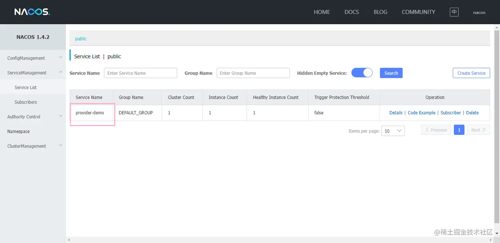The image size is (500, 243).
Task: Click Healthy Instance Count column header
Action: tap(277, 97)
